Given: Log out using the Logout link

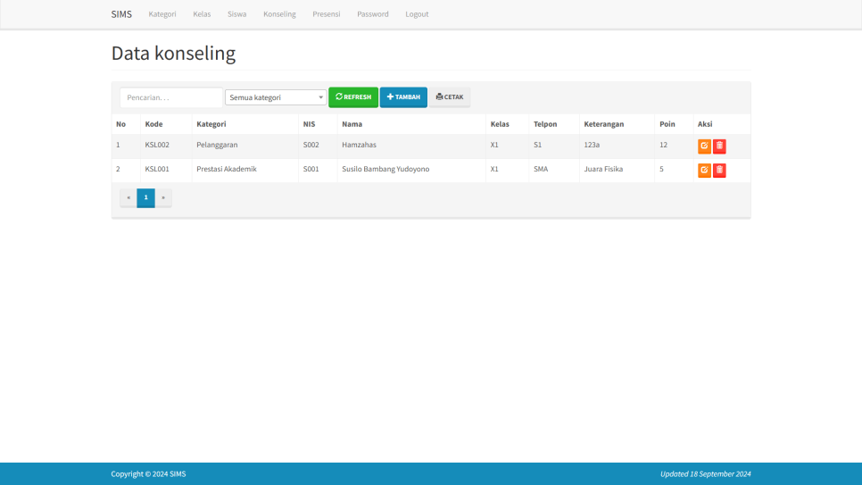Looking at the screenshot, I should pos(417,14).
